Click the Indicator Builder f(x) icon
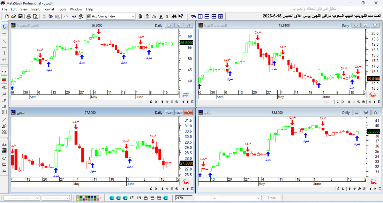The height and width of the screenshot is (203, 383). point(154,16)
